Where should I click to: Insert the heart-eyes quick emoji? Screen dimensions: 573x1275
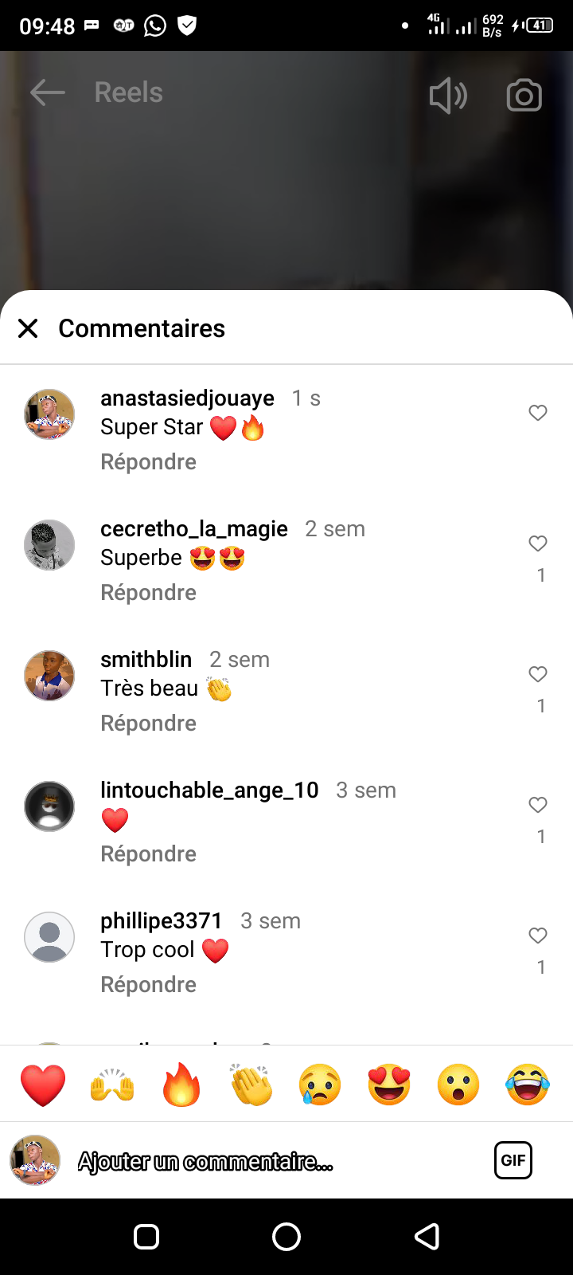click(389, 1085)
